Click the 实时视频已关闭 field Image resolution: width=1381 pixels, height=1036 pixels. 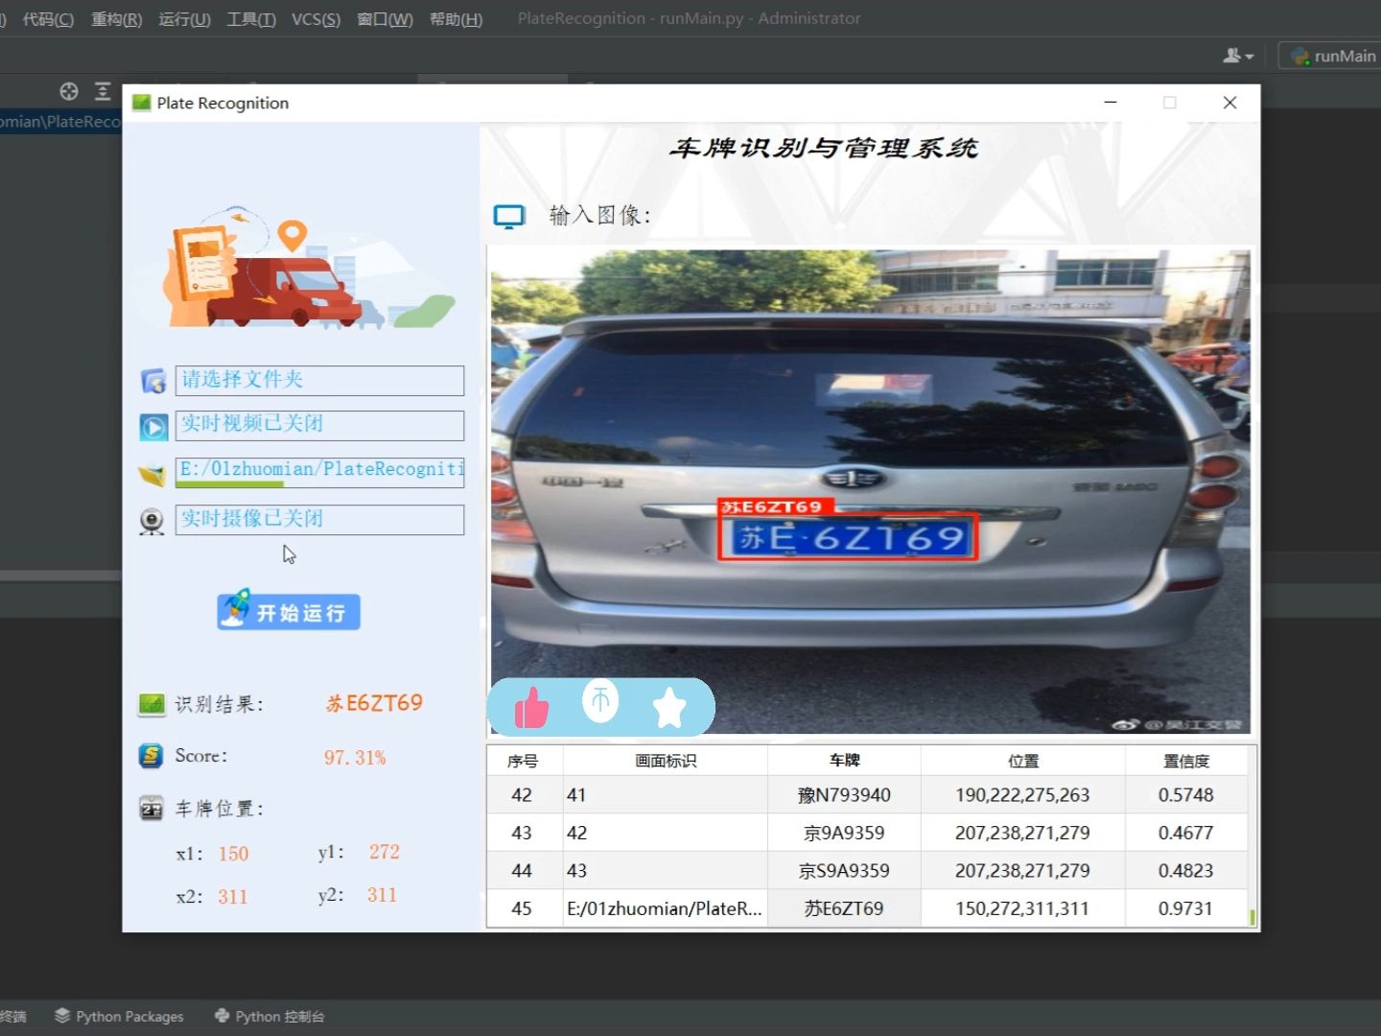[319, 425]
